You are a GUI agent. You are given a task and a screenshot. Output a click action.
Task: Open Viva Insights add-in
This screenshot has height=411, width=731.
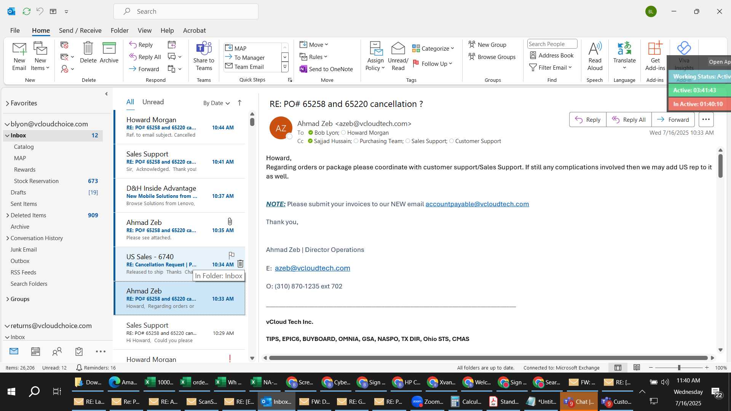pyautogui.click(x=684, y=56)
